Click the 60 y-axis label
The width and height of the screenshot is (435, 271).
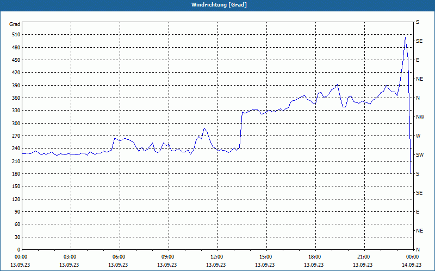(x=17, y=224)
